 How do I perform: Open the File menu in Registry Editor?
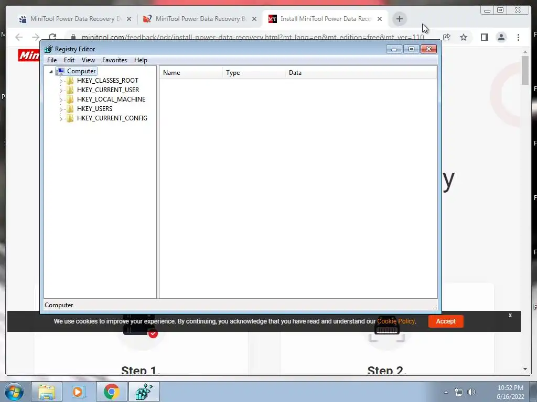52,60
